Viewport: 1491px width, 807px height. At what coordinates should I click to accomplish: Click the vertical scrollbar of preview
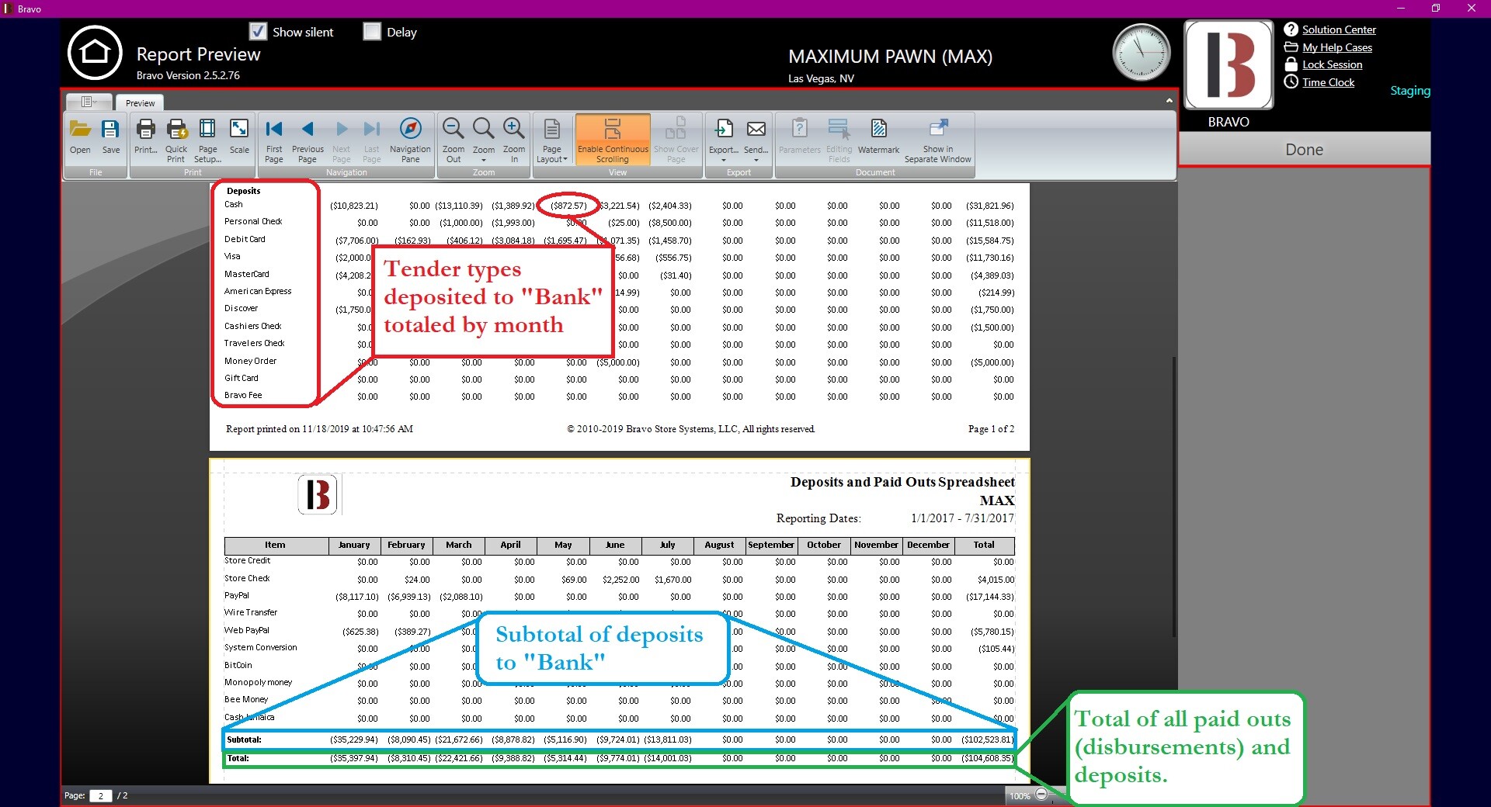tap(1173, 497)
